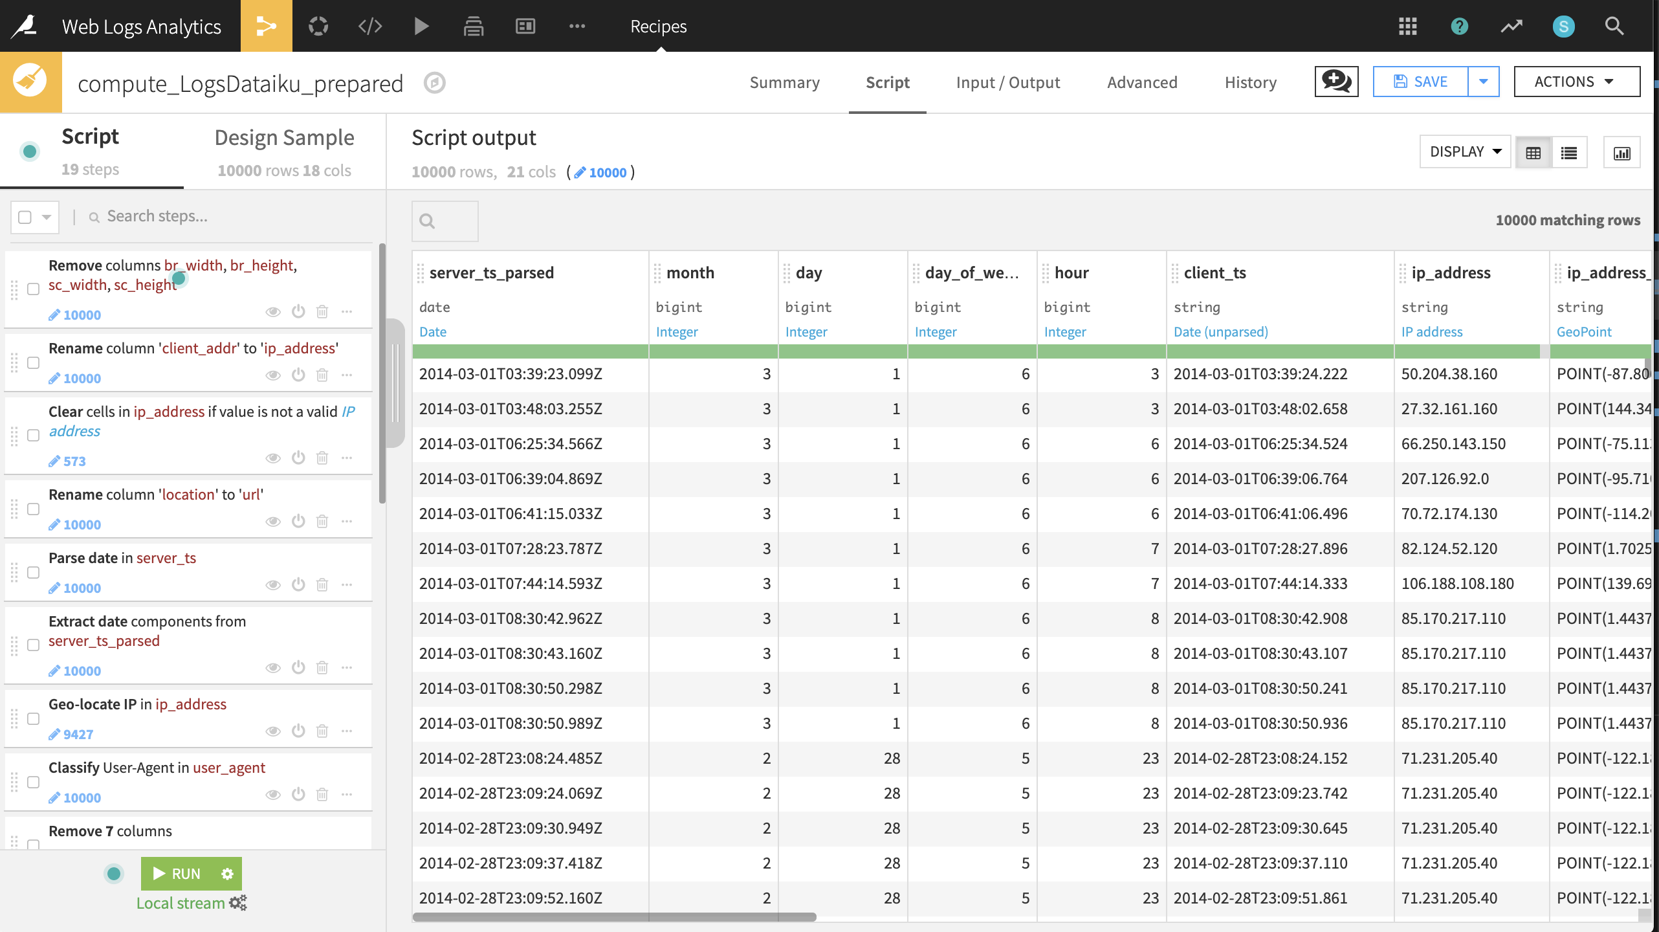Tick checkbox of 'Geo-locate IP' step

coord(33,718)
